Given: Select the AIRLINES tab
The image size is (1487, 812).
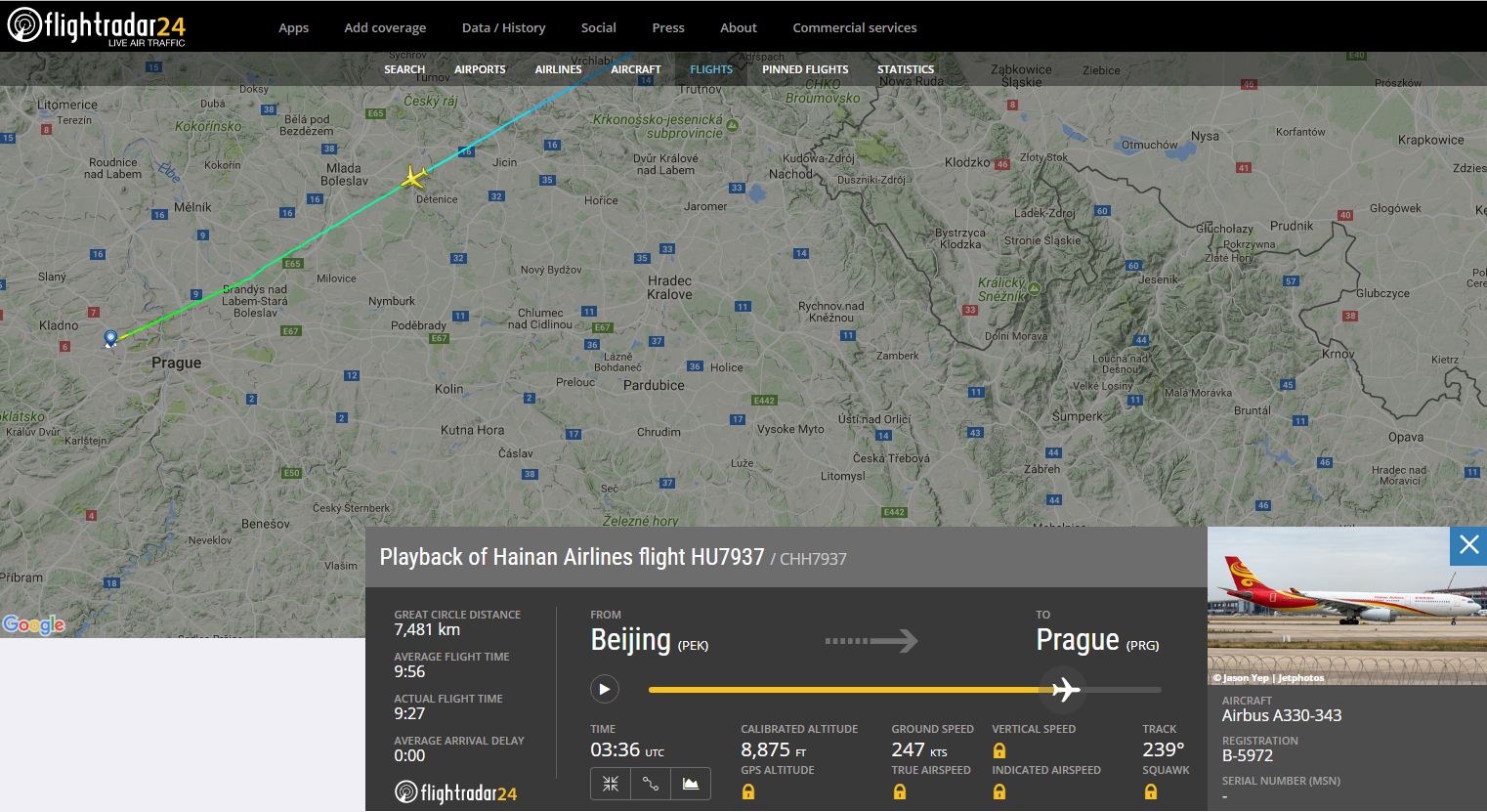Looking at the screenshot, I should [x=558, y=69].
